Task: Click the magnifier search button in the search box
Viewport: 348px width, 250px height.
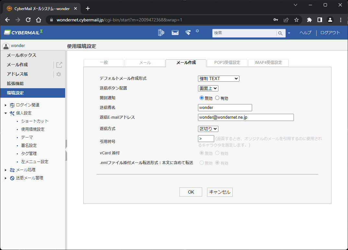Action: [x=280, y=33]
